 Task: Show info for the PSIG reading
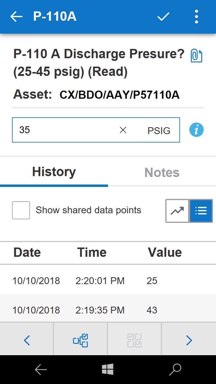click(196, 130)
